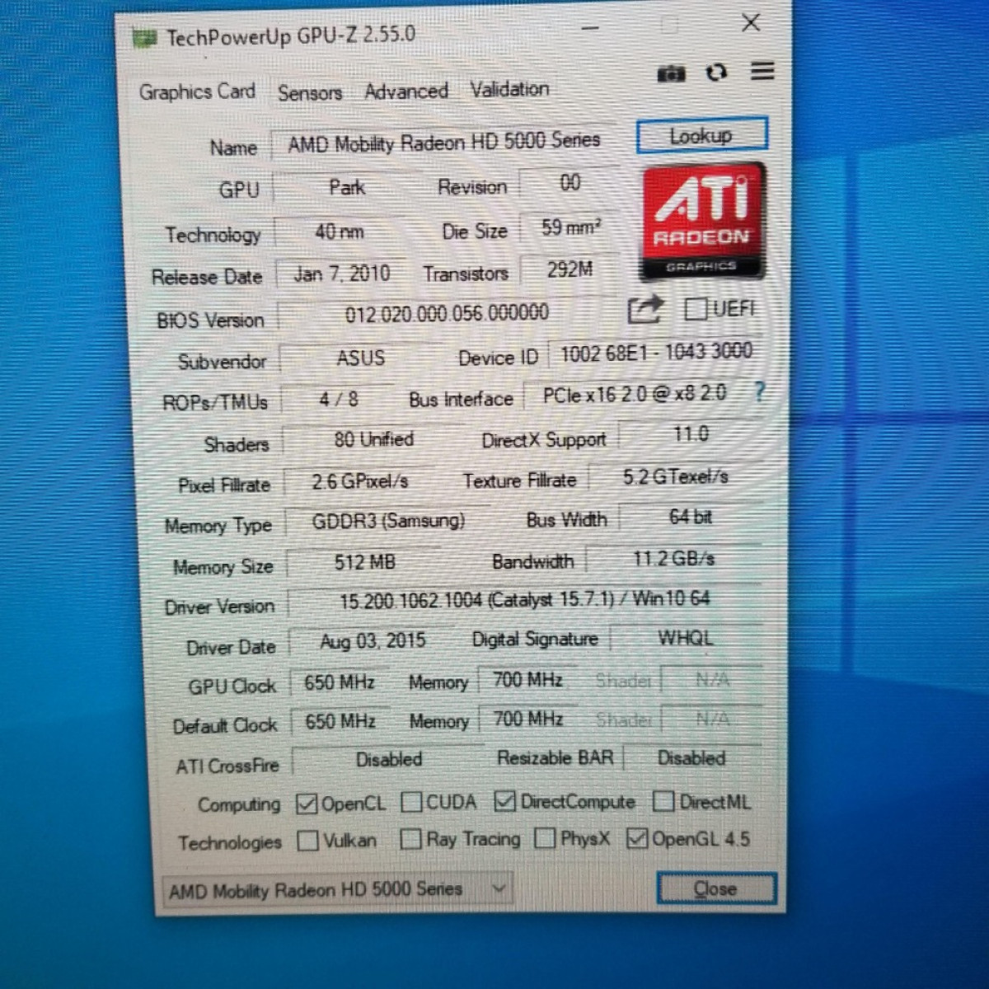Switch to the Sensors tab
The image size is (989, 989).
click(309, 93)
